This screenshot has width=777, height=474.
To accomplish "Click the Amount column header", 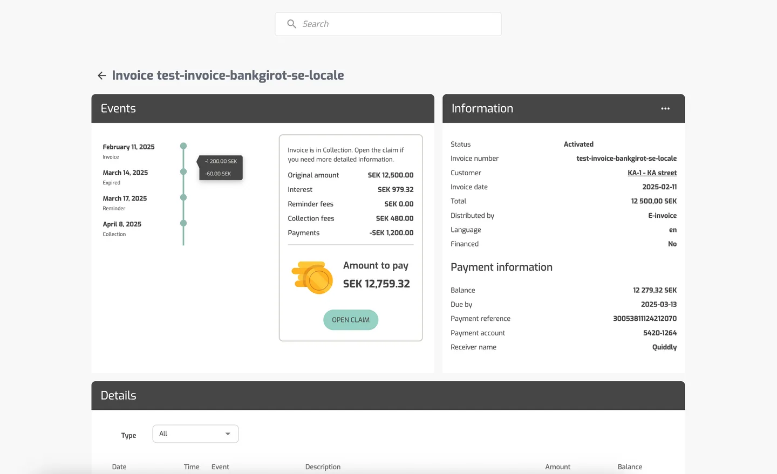I will coord(557,467).
